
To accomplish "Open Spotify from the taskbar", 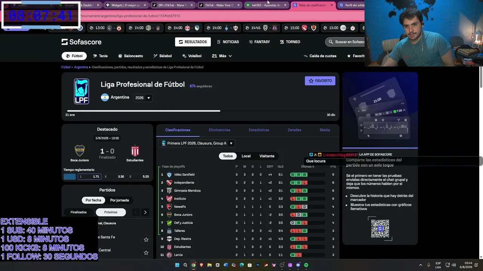I will click(x=306, y=265).
